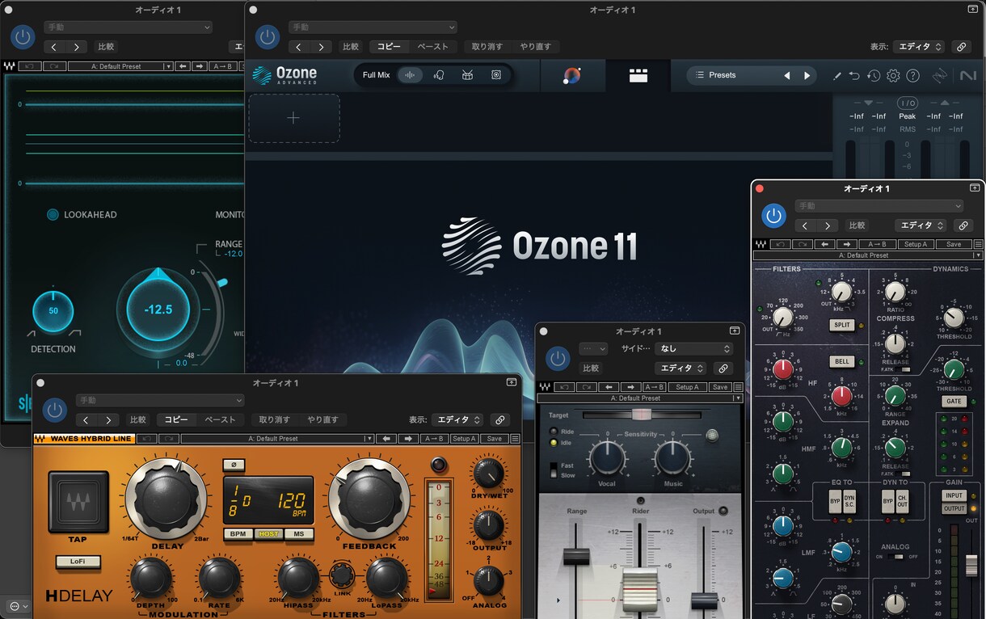Open the 表示 エディタ dropdown in Ozone window

(920, 47)
